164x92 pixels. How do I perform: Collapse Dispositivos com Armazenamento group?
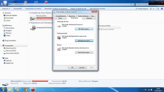[x=29, y=23]
